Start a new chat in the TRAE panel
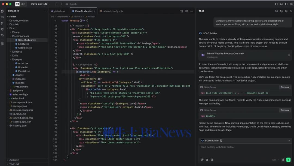 (x=276, y=11)
